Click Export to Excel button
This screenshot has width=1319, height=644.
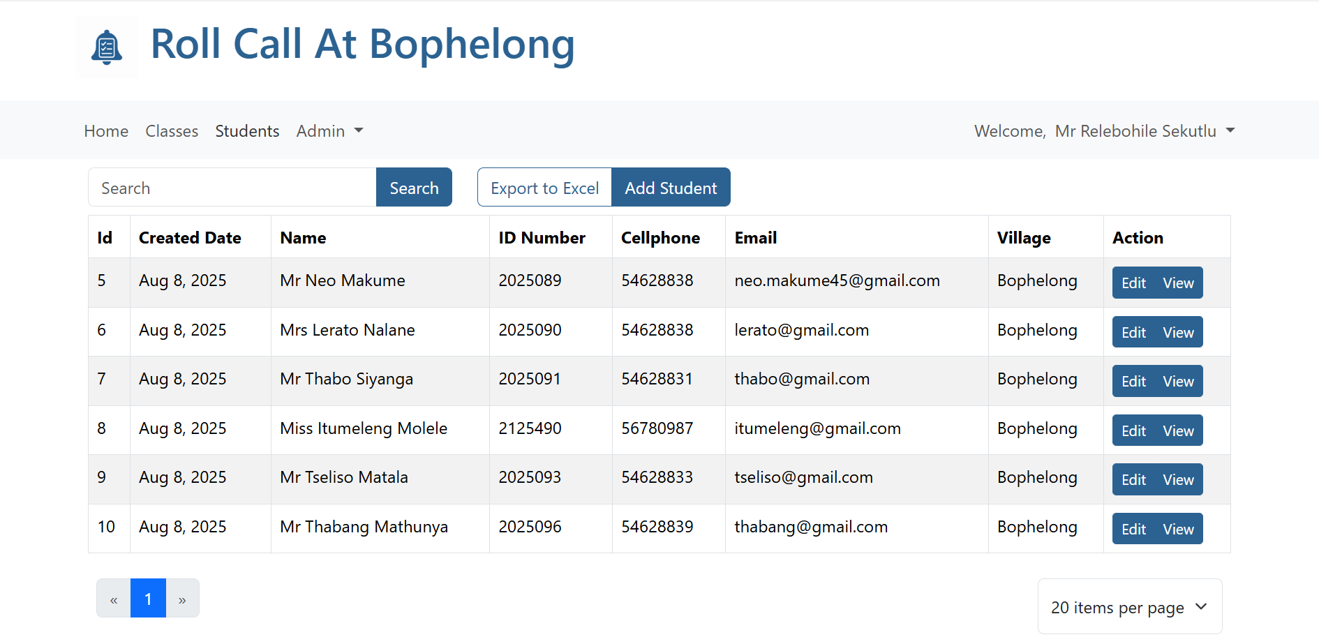(544, 188)
